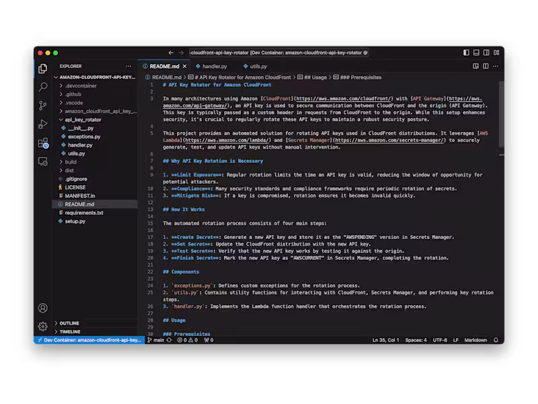
Task: Open Customize Layout icon in title bar
Action: click(x=496, y=53)
